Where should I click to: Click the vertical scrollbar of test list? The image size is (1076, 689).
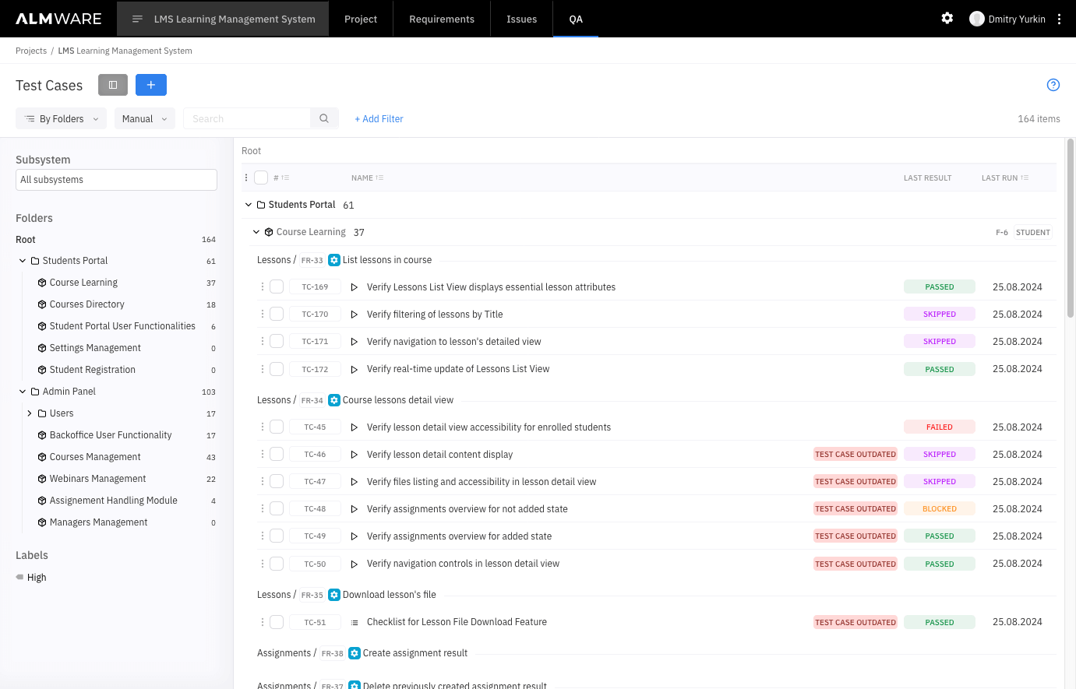click(1071, 228)
